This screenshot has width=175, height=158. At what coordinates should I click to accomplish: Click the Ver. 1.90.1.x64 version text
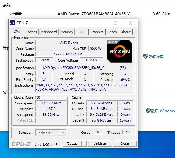(x=47, y=145)
